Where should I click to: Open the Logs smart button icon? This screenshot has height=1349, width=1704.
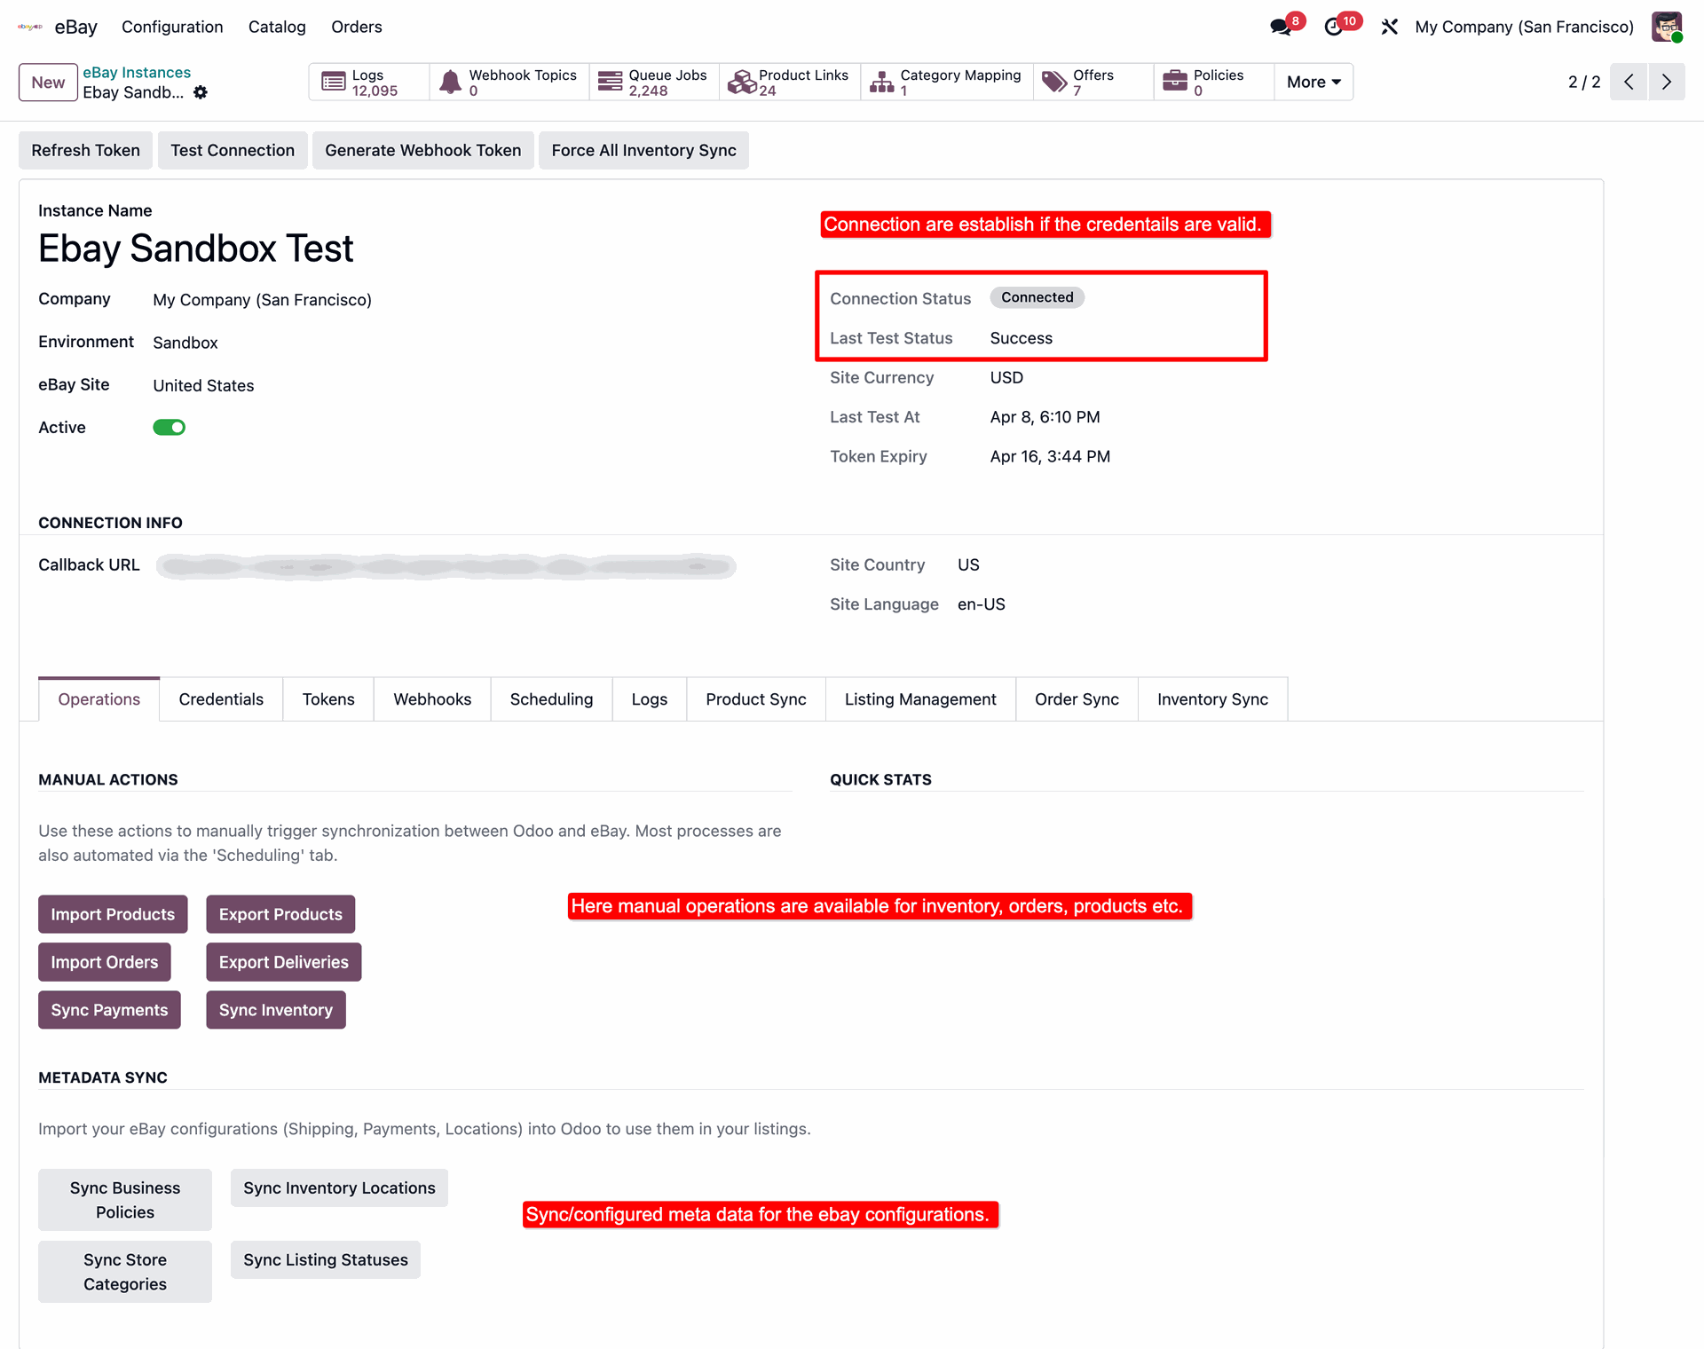pyautogui.click(x=334, y=82)
